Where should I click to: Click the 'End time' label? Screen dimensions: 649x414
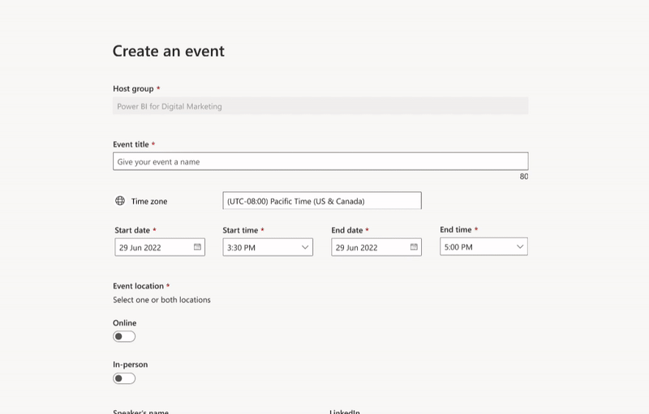(456, 230)
